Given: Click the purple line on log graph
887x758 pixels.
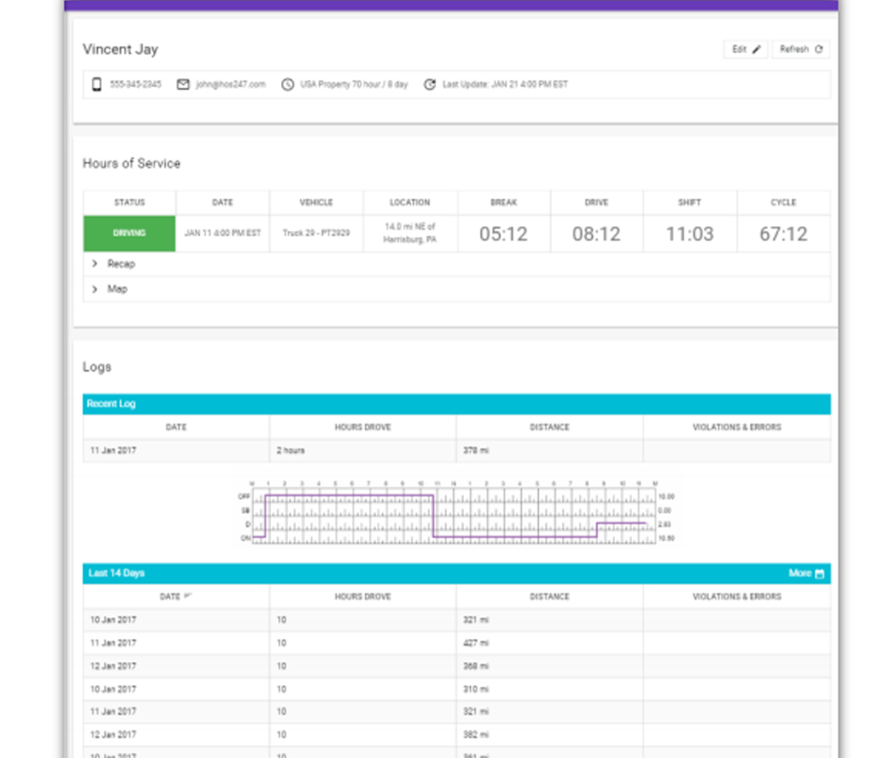Looking at the screenshot, I should coord(347,496).
